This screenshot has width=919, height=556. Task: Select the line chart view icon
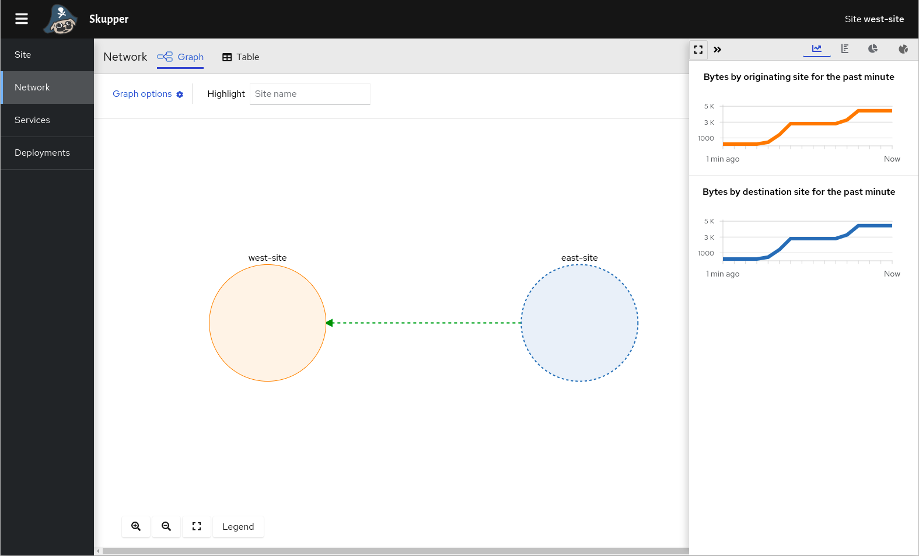pyautogui.click(x=817, y=49)
